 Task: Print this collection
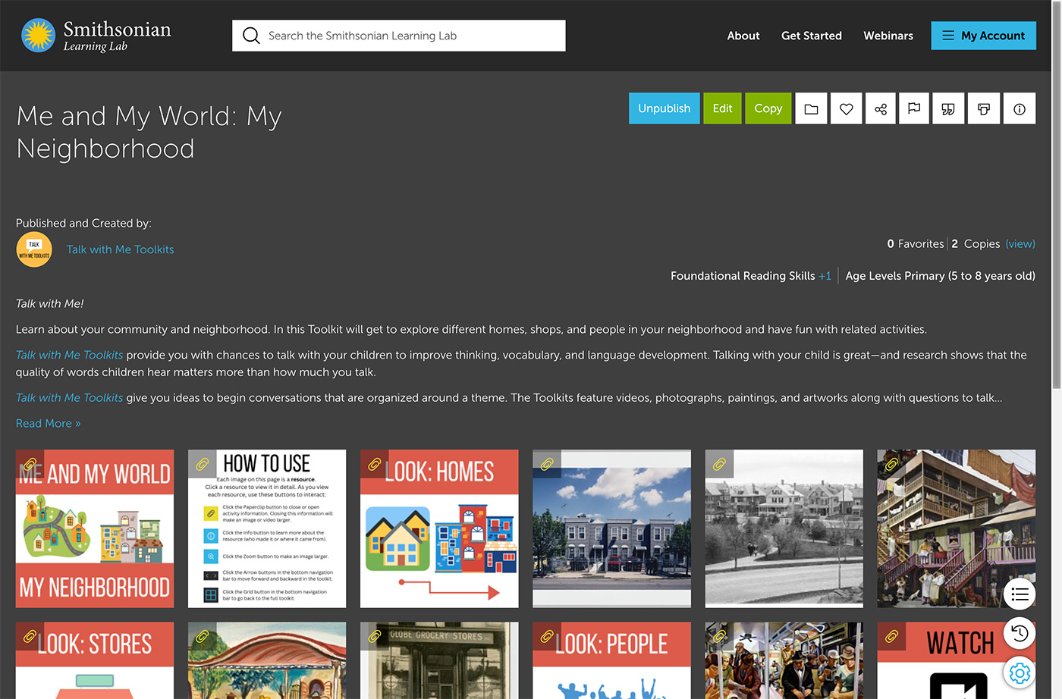click(x=983, y=108)
